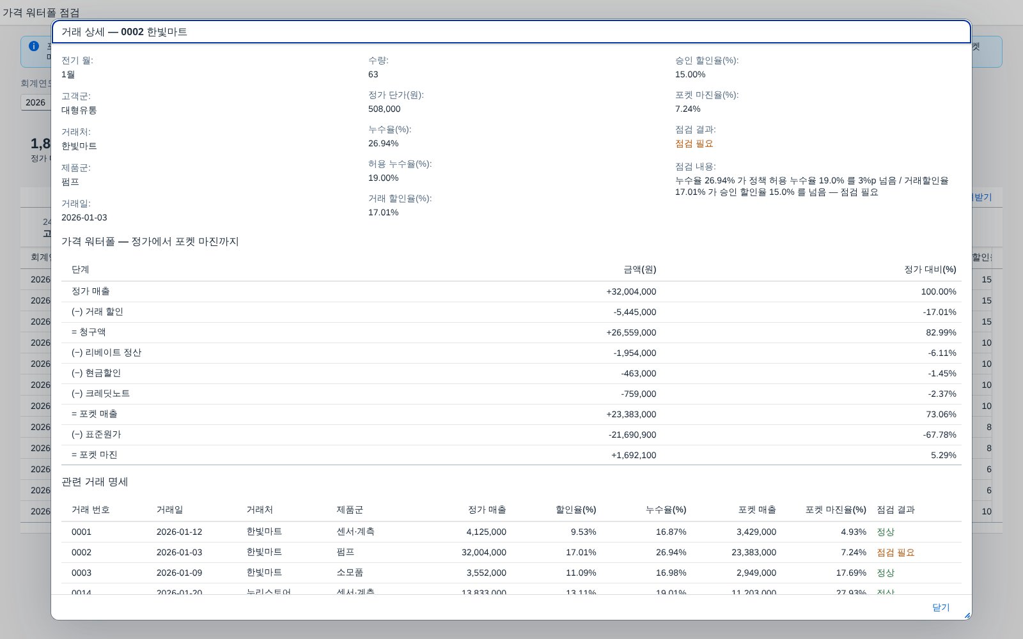Click the 누수율(%) column header in the table
Screen dimensions: 1023x639
click(x=666, y=509)
